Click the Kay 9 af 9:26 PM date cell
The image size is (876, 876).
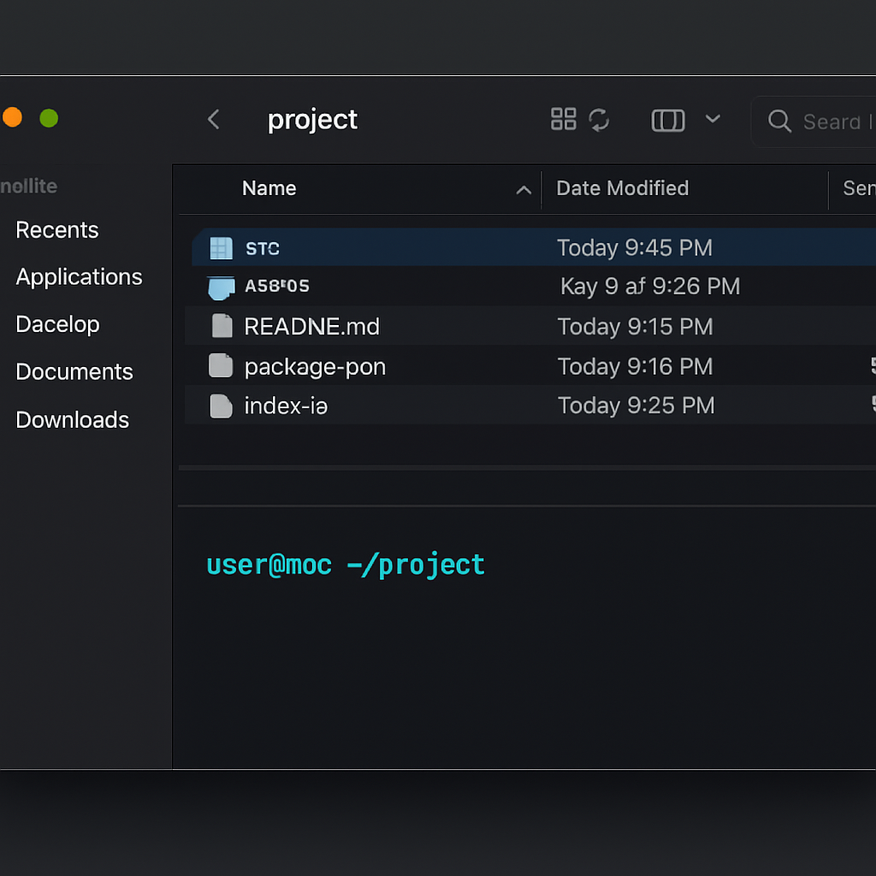click(650, 287)
